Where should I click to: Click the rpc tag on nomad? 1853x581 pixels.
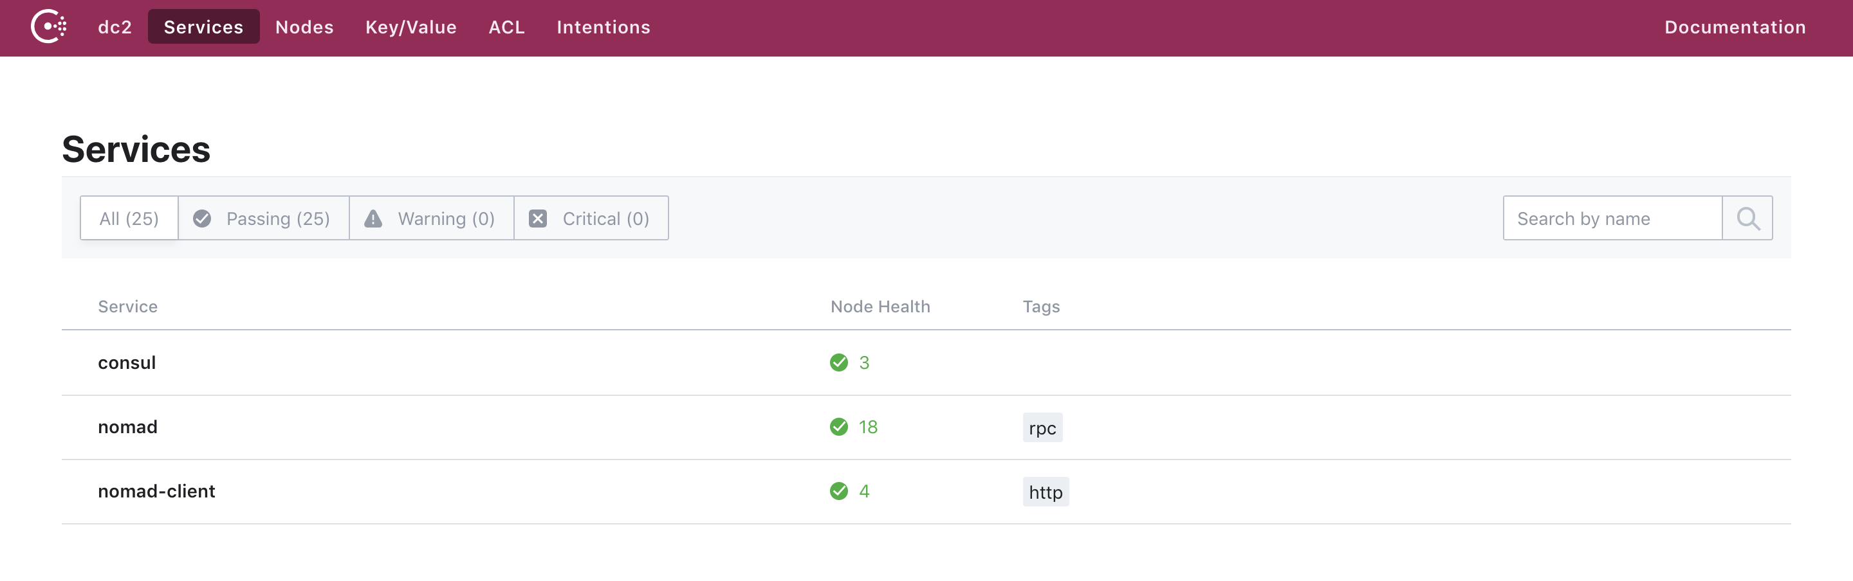pyautogui.click(x=1042, y=428)
